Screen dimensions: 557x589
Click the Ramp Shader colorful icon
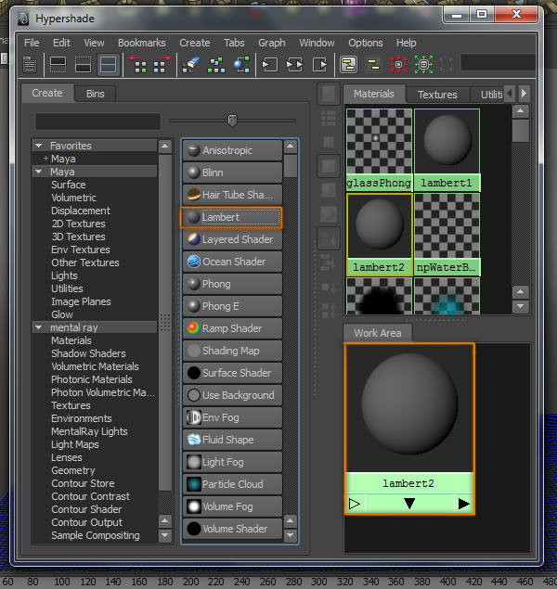(x=192, y=328)
